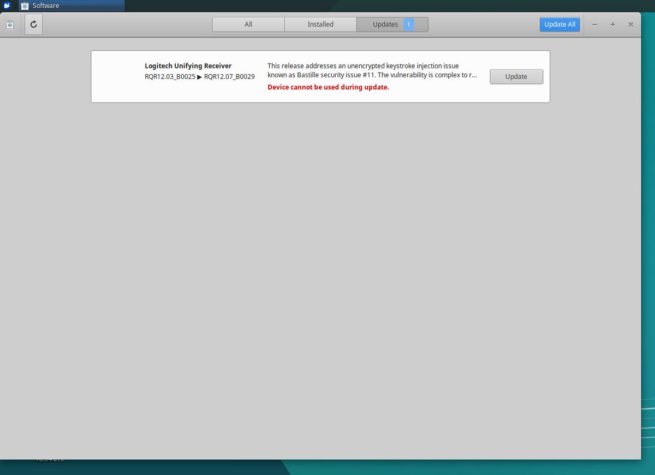Click the firmware version RQR12.03_B0025 text
This screenshot has height=475, width=655.
[x=170, y=77]
